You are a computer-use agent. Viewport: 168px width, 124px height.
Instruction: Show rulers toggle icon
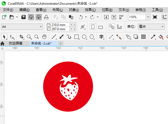164,17
